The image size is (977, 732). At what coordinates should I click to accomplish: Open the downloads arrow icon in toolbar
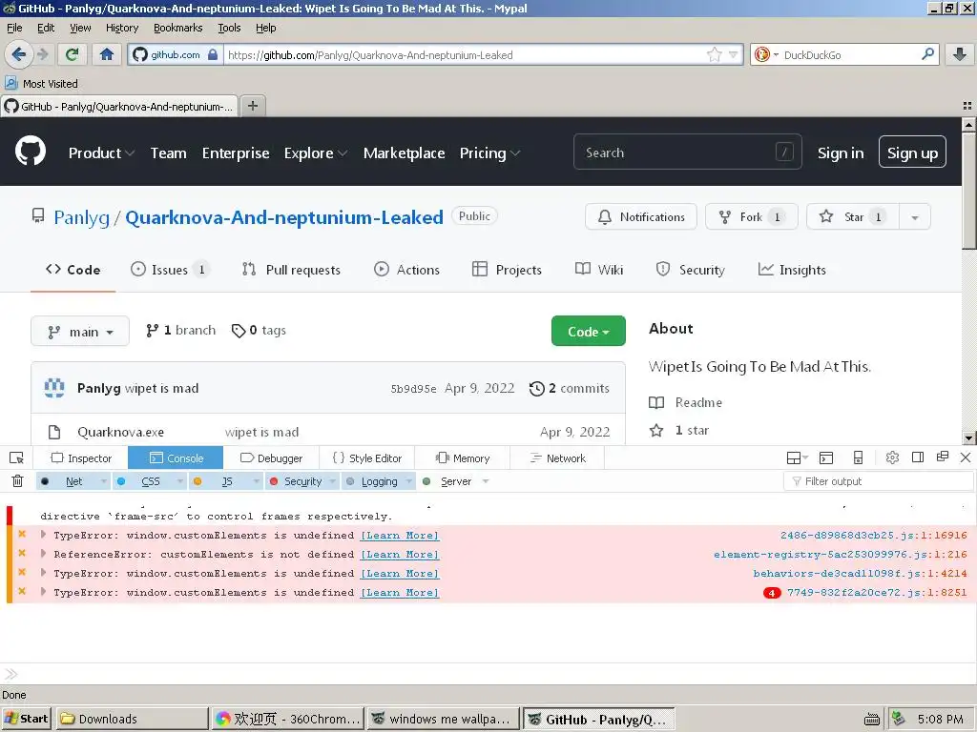tap(960, 54)
